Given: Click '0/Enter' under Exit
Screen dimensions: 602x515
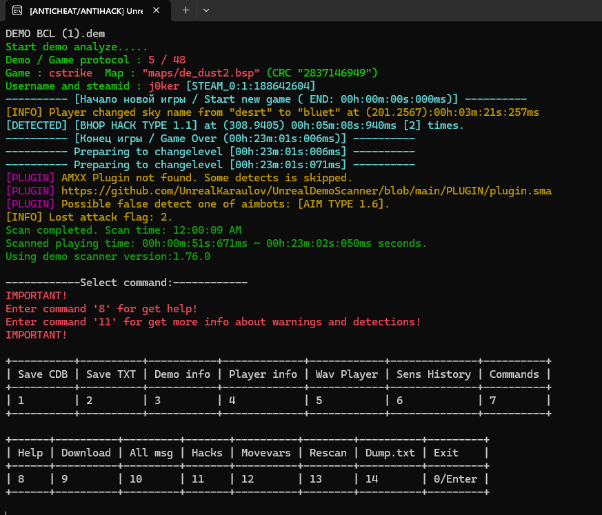Looking at the screenshot, I should click(455, 479).
